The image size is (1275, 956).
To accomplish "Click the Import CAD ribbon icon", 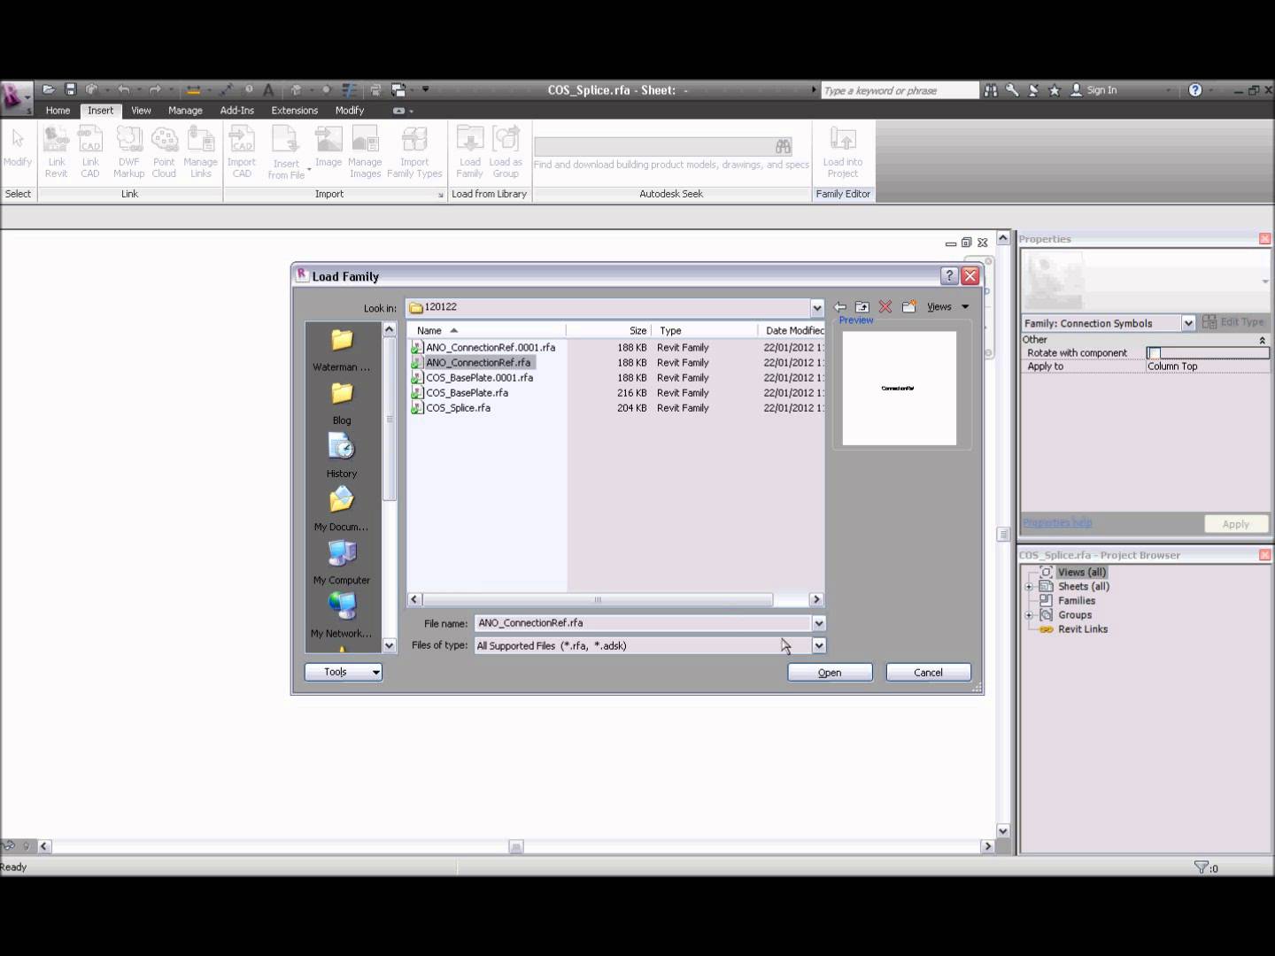I will point(241,150).
